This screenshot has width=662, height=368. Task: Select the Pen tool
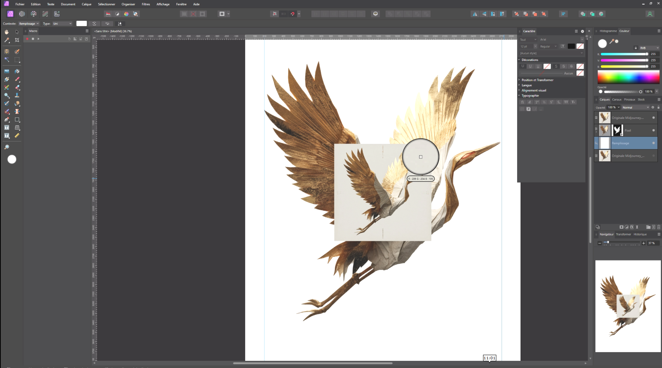(x=7, y=120)
